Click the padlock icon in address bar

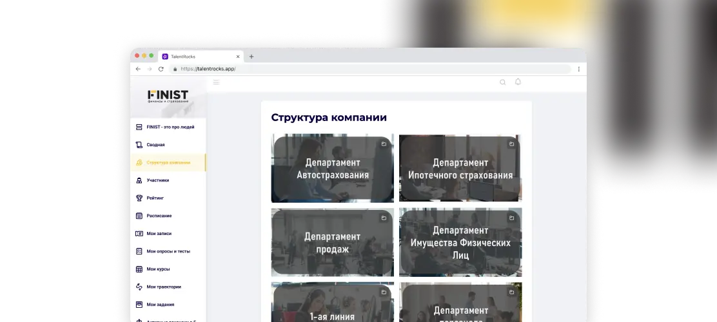175,69
